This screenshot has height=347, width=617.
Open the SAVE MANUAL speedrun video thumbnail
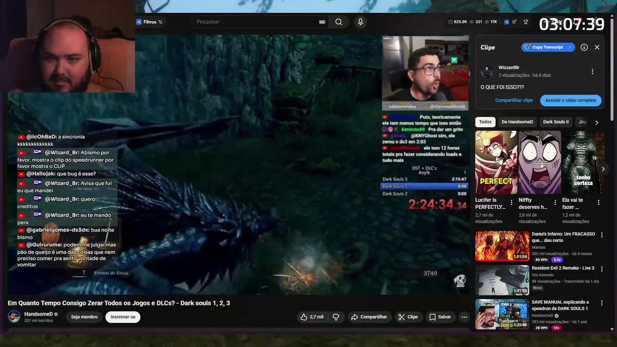(502, 314)
